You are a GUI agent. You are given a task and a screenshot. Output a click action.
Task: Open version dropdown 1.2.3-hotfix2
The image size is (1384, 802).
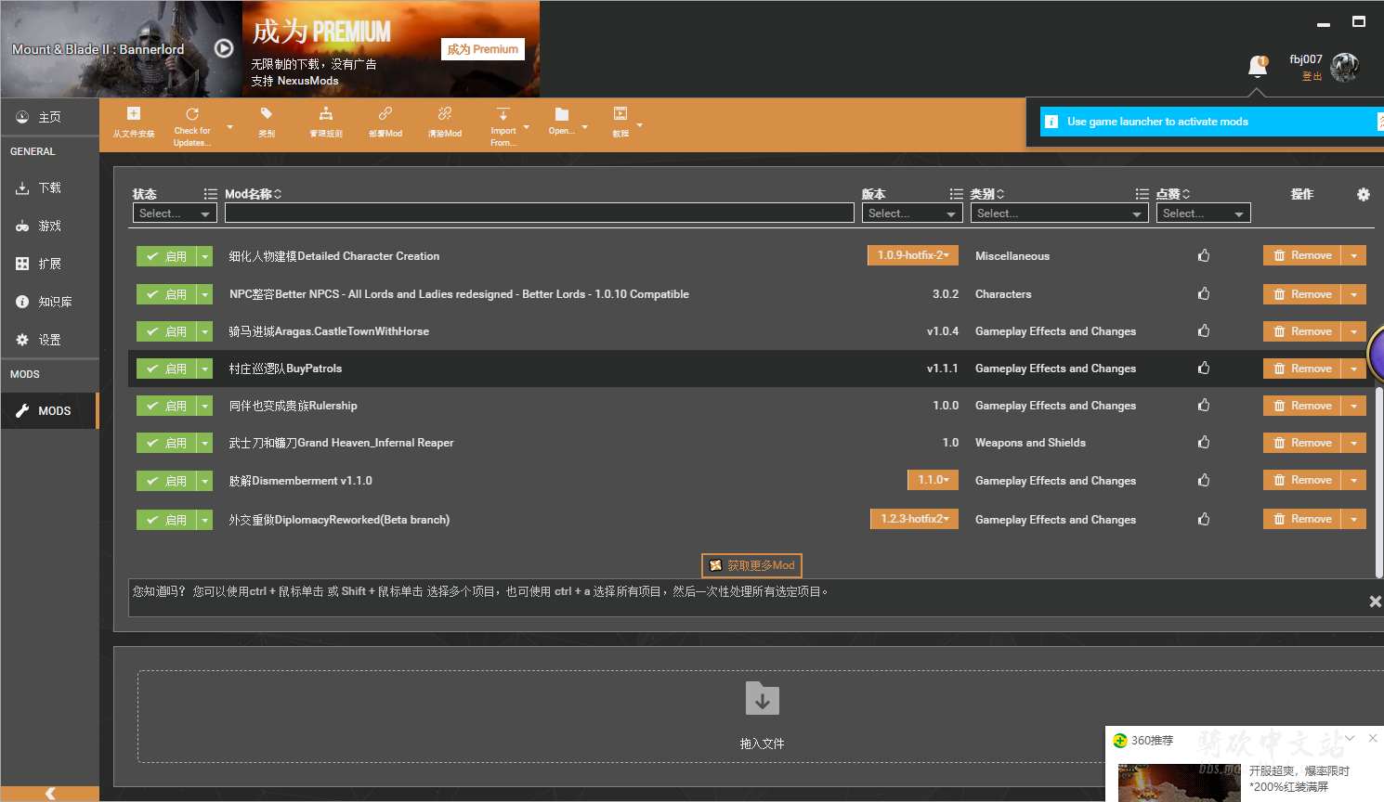coord(914,519)
